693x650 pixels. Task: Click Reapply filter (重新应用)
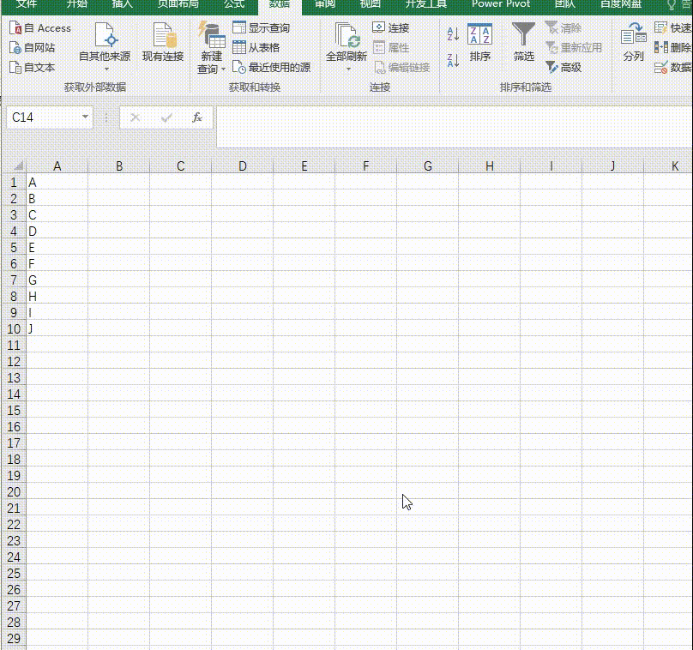[574, 47]
